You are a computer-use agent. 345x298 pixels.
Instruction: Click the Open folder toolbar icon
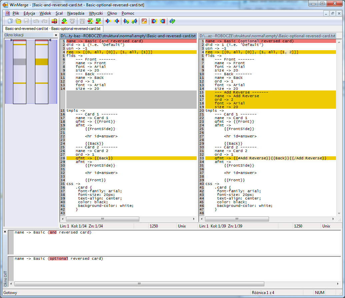tap(18, 21)
